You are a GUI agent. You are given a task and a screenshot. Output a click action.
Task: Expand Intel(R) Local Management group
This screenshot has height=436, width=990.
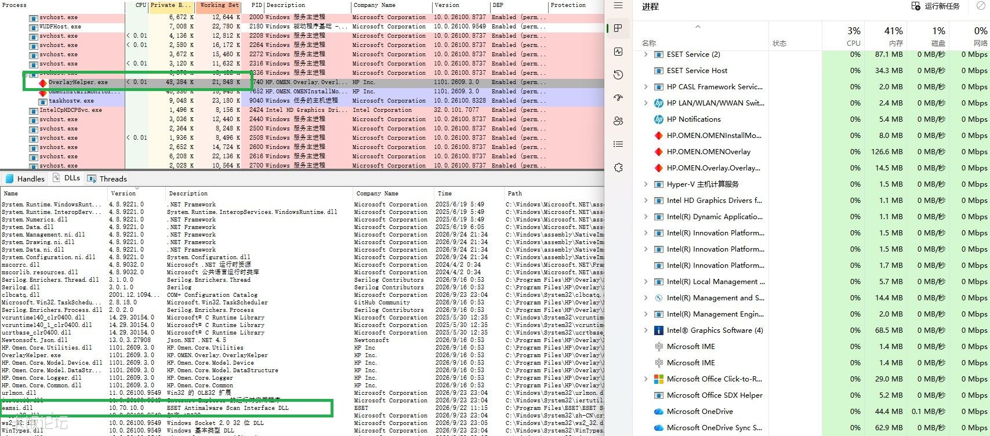point(646,282)
